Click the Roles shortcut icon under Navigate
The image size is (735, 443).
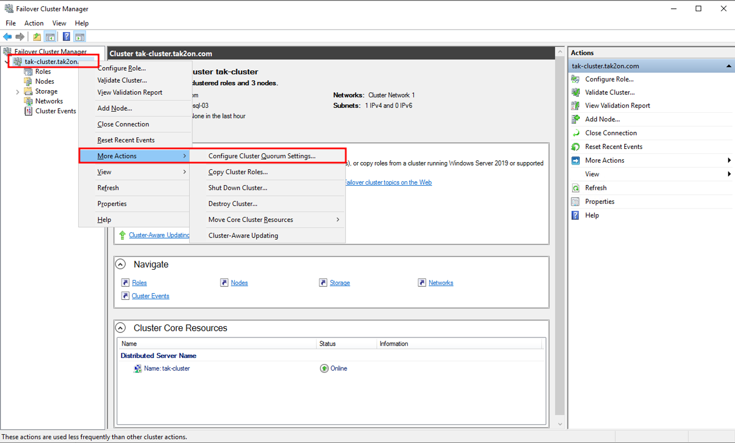pos(125,282)
